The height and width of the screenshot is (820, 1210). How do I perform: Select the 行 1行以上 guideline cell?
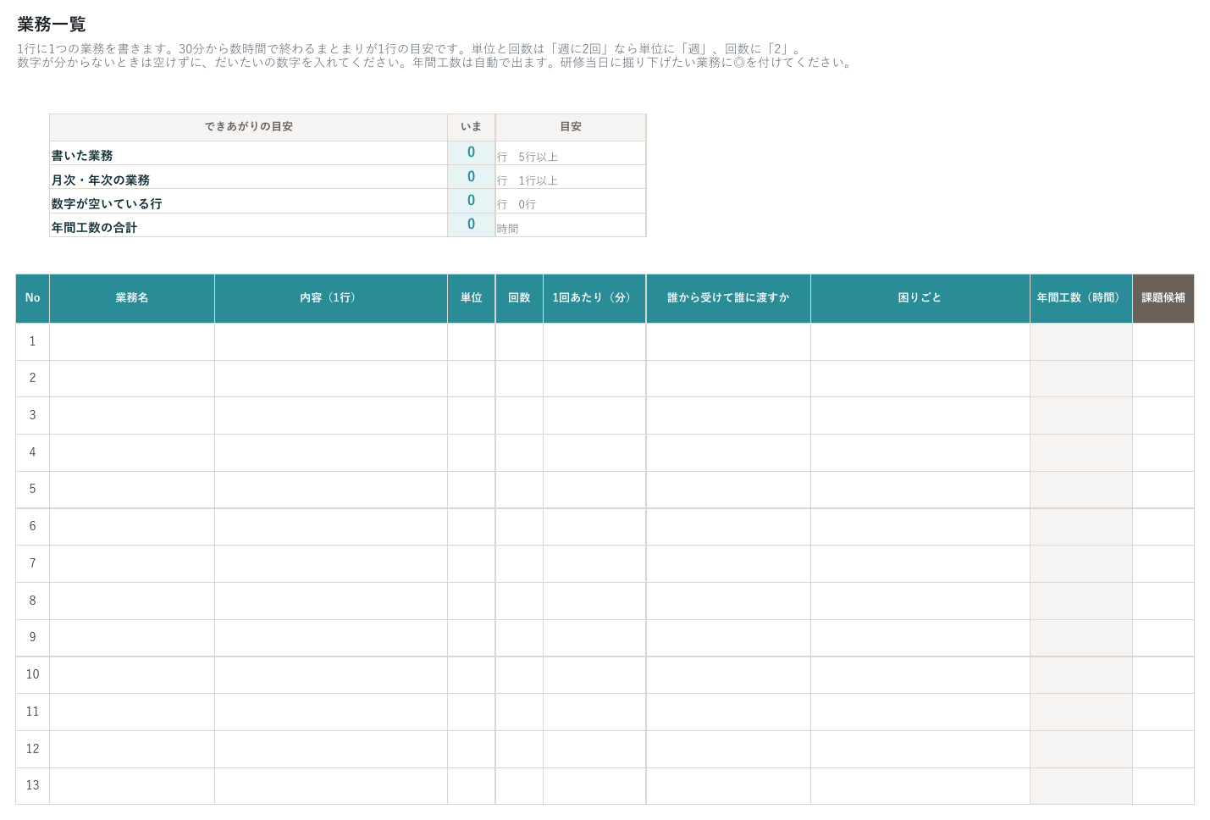tap(571, 177)
